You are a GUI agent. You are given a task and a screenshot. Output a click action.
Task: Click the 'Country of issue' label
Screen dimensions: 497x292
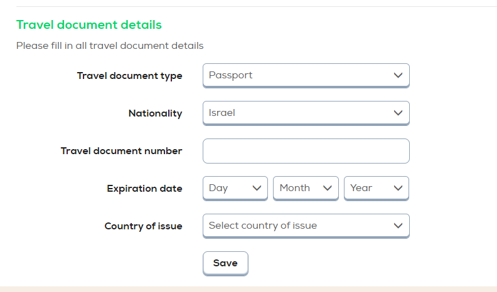point(143,226)
